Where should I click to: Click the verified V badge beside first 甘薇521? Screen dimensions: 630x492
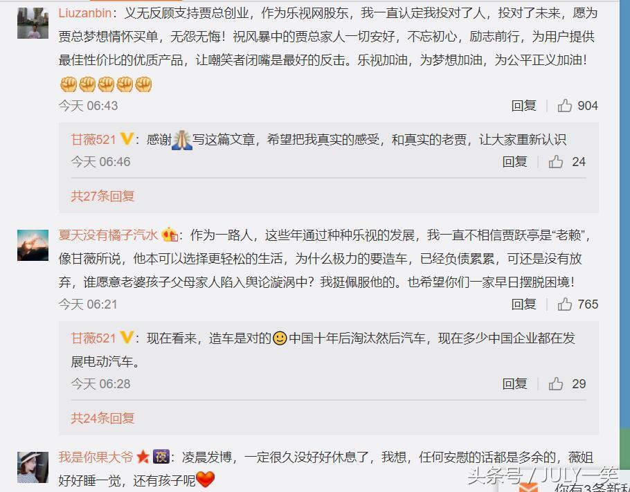pyautogui.click(x=127, y=139)
